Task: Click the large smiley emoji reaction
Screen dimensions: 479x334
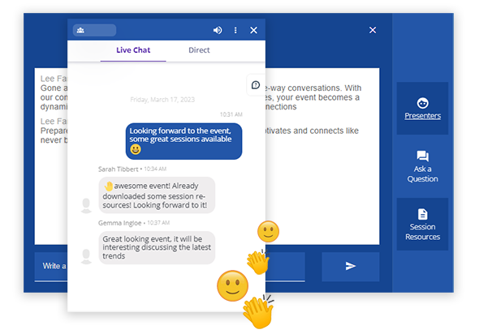Action: [232, 286]
